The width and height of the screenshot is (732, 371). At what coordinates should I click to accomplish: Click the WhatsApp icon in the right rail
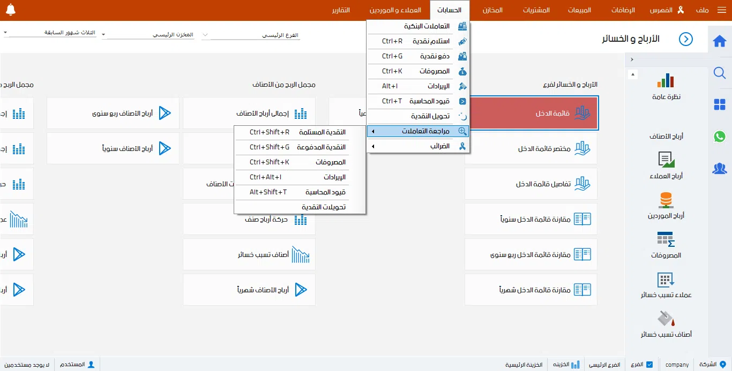[720, 137]
